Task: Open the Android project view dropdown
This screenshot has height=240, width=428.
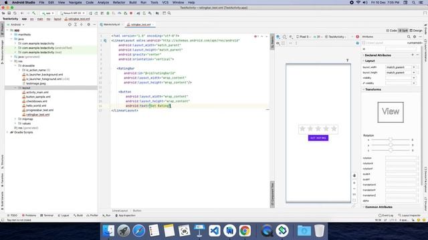Action: pyautogui.click(x=16, y=25)
